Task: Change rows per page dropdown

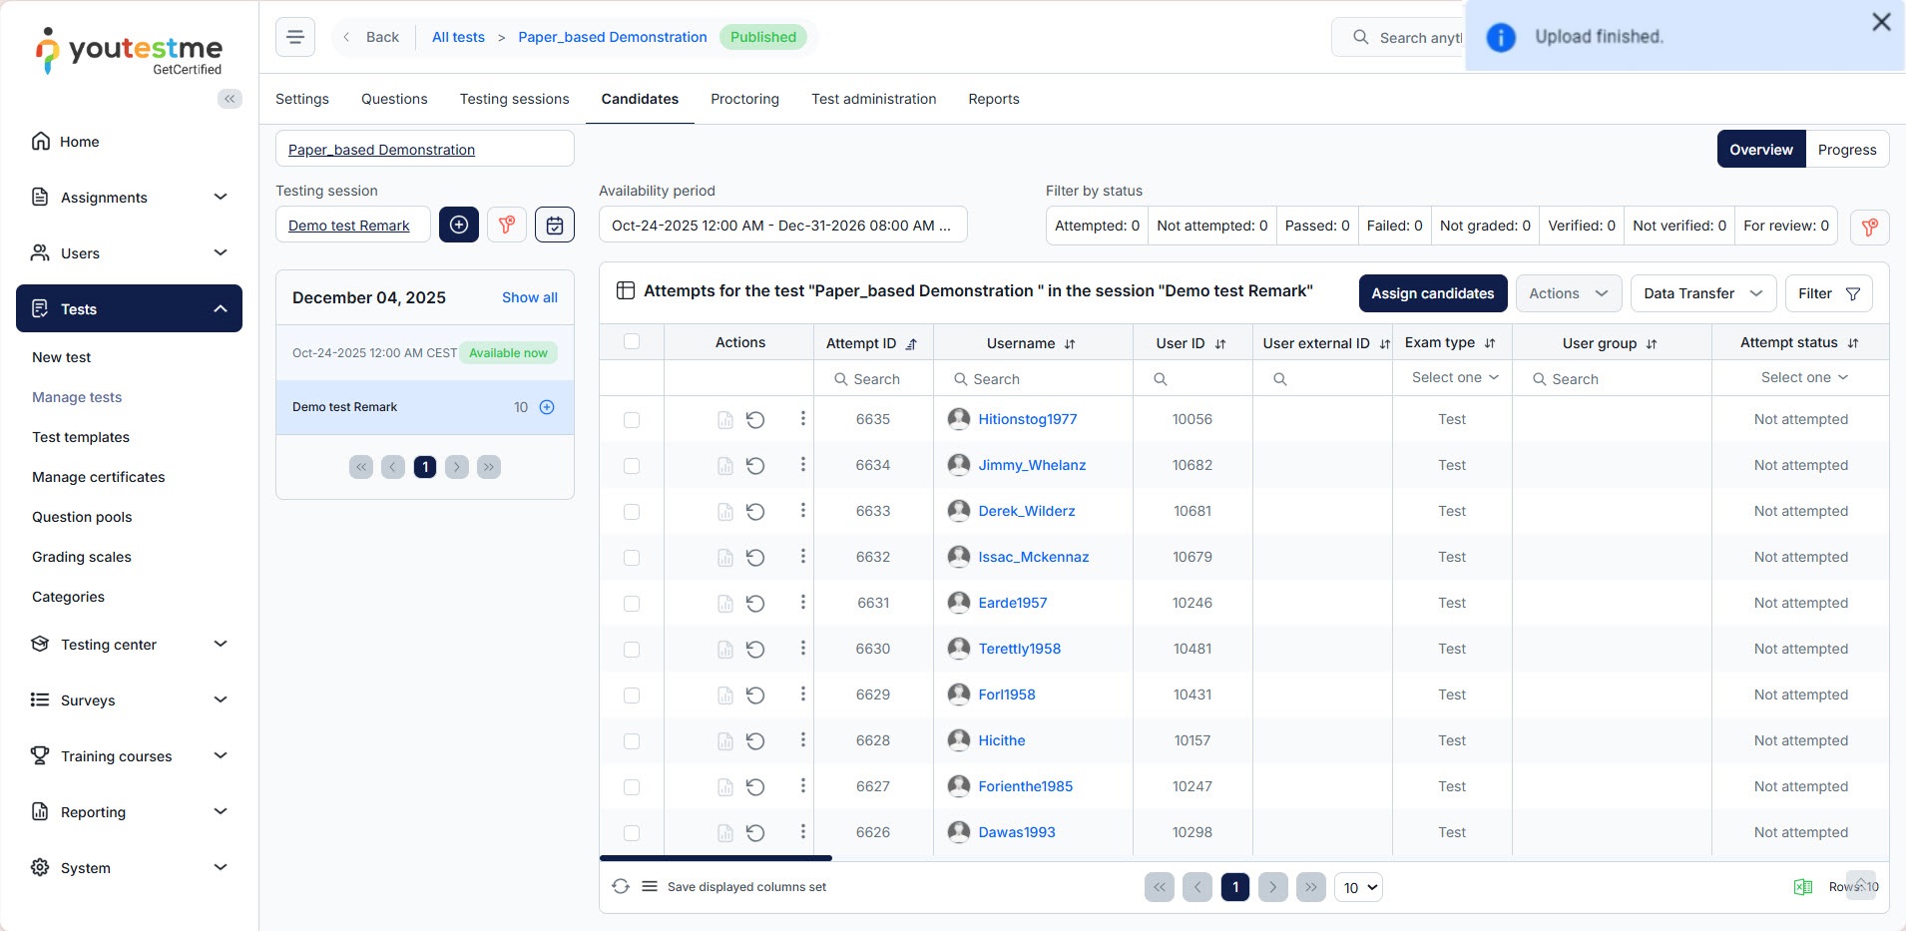Action: coord(1358,888)
